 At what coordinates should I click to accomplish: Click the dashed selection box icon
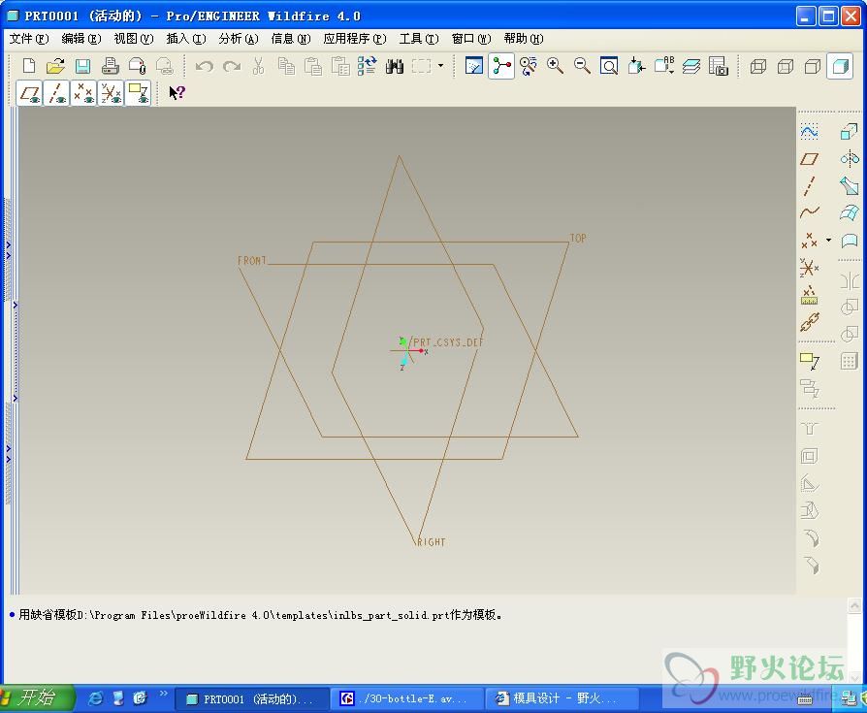(421, 66)
